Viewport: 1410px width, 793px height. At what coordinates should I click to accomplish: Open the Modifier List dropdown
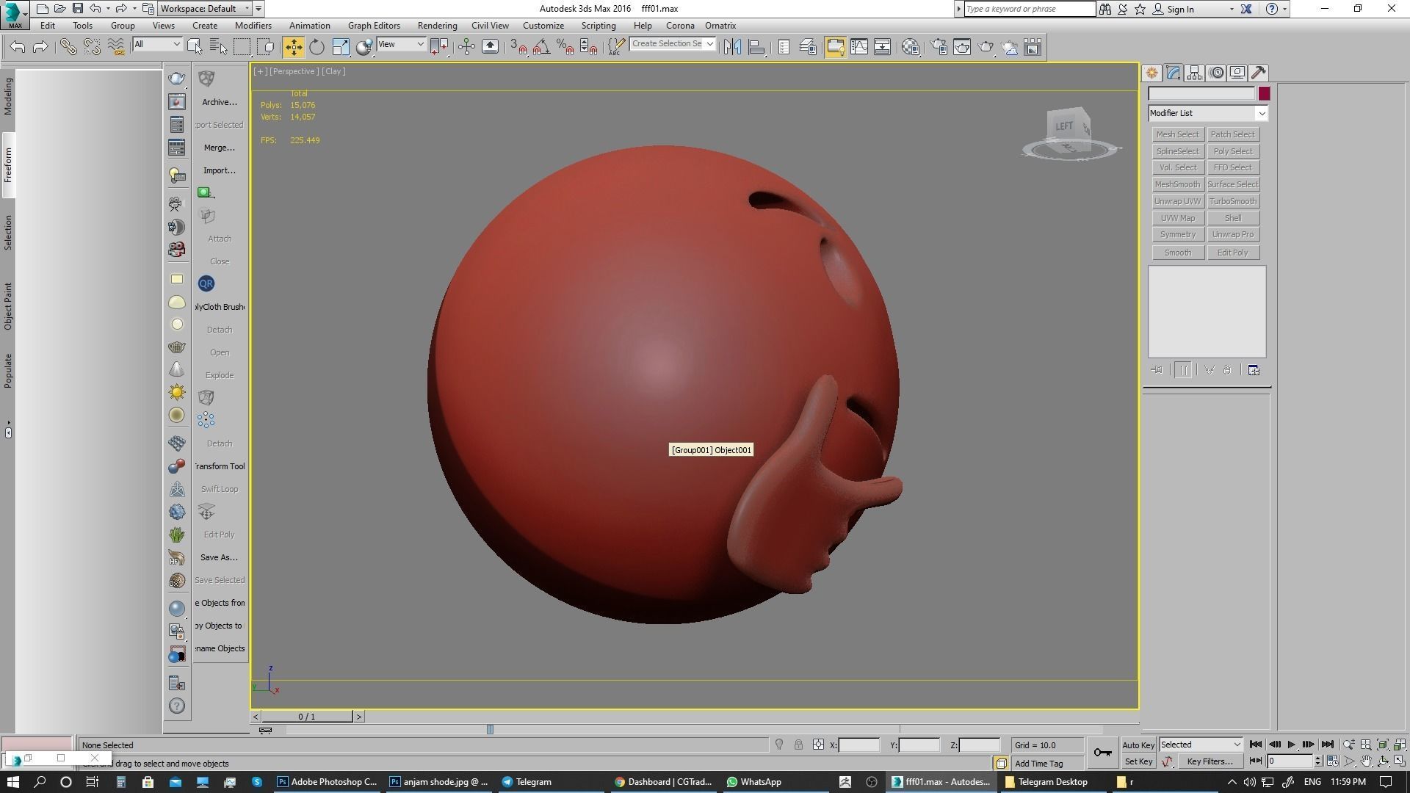(x=1207, y=113)
